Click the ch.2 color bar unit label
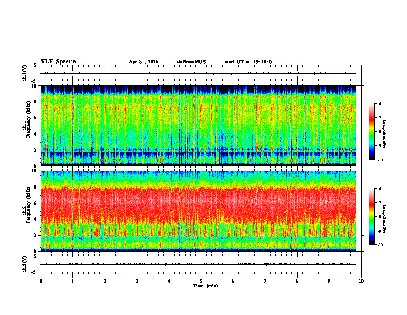This screenshot has height=315, width=407. [x=385, y=219]
